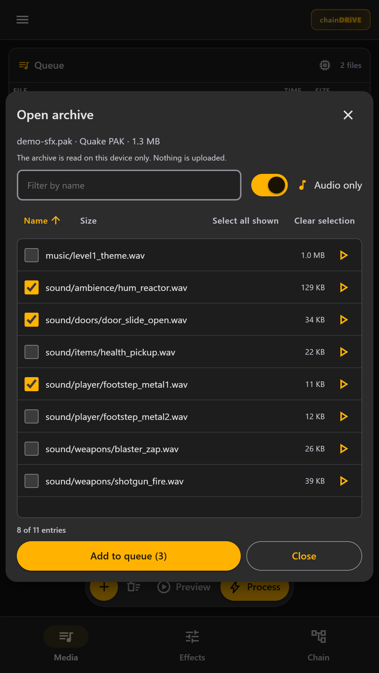Click Add to queue (3) button
Image resolution: width=379 pixels, height=673 pixels.
coord(129,556)
